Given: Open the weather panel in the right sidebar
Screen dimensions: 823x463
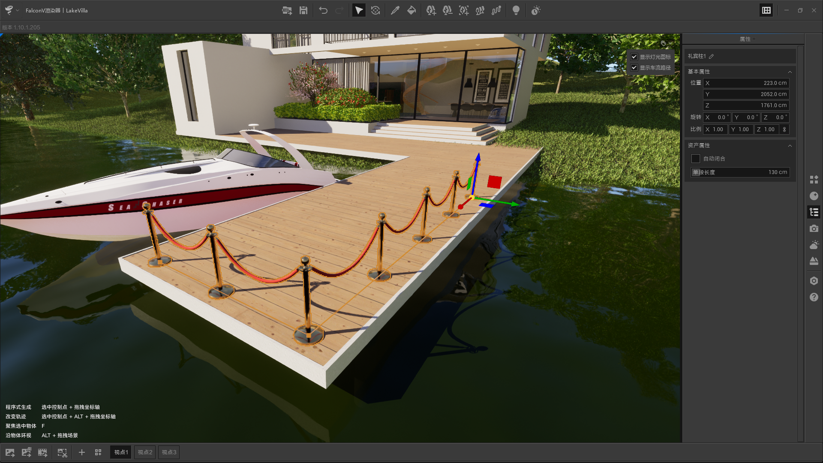Looking at the screenshot, I should [814, 244].
